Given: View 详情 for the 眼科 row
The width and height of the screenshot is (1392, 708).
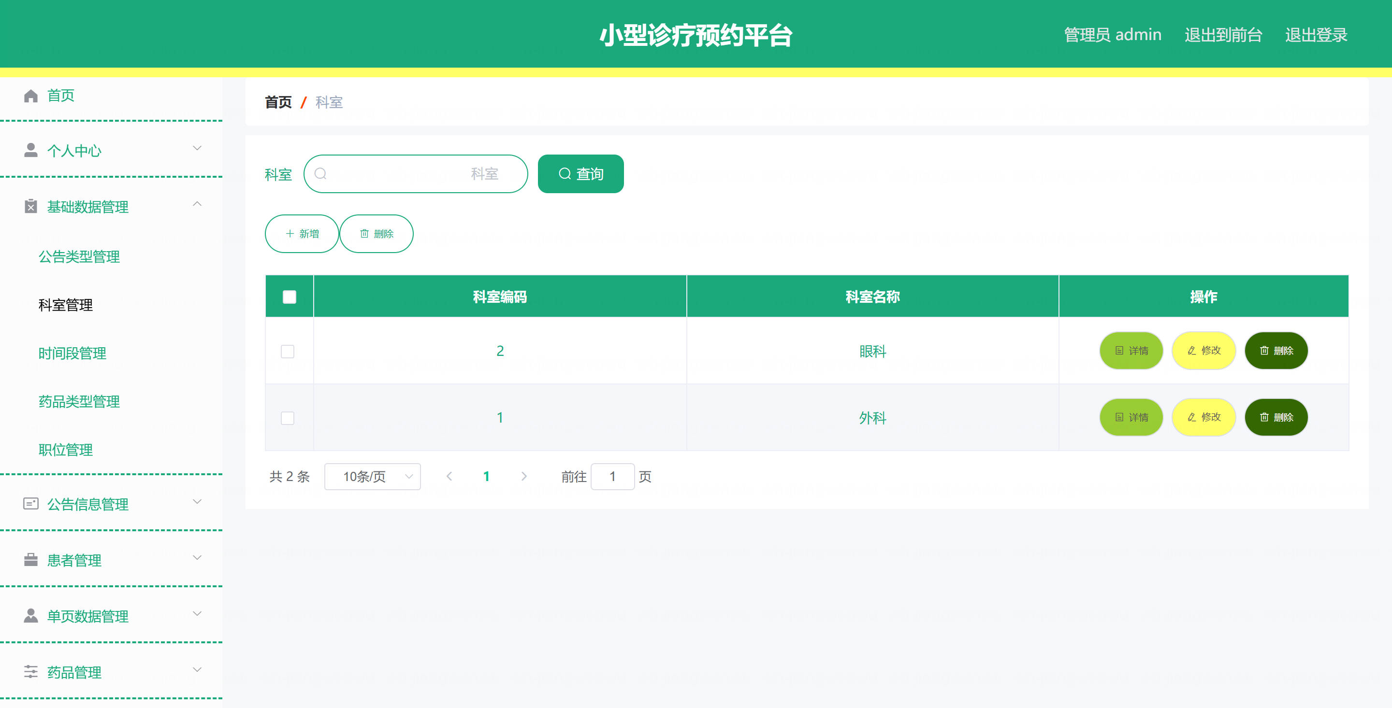Looking at the screenshot, I should tap(1131, 351).
